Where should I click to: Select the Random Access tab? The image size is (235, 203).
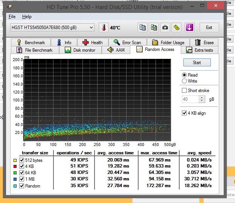click(x=156, y=49)
